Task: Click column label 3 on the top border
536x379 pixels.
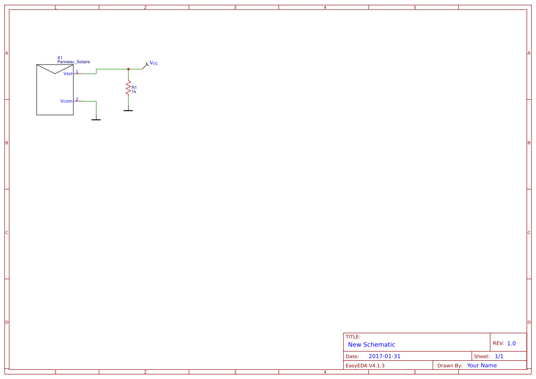Action: click(x=235, y=7)
